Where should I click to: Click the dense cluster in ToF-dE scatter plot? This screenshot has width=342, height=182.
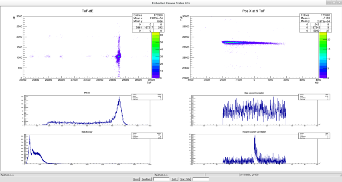coord(118,55)
